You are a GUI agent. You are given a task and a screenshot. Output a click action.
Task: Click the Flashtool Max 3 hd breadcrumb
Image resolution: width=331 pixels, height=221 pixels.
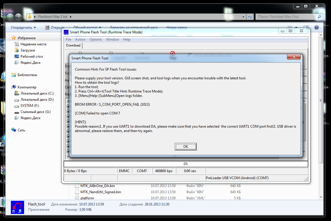pos(53,17)
